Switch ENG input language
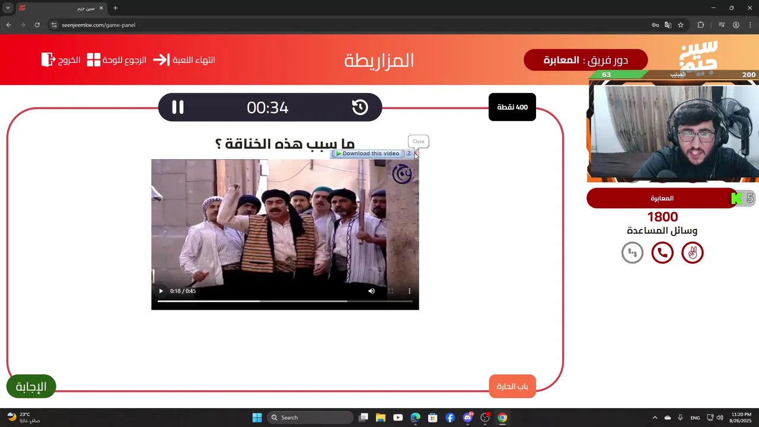The width and height of the screenshot is (759, 427). tap(695, 418)
